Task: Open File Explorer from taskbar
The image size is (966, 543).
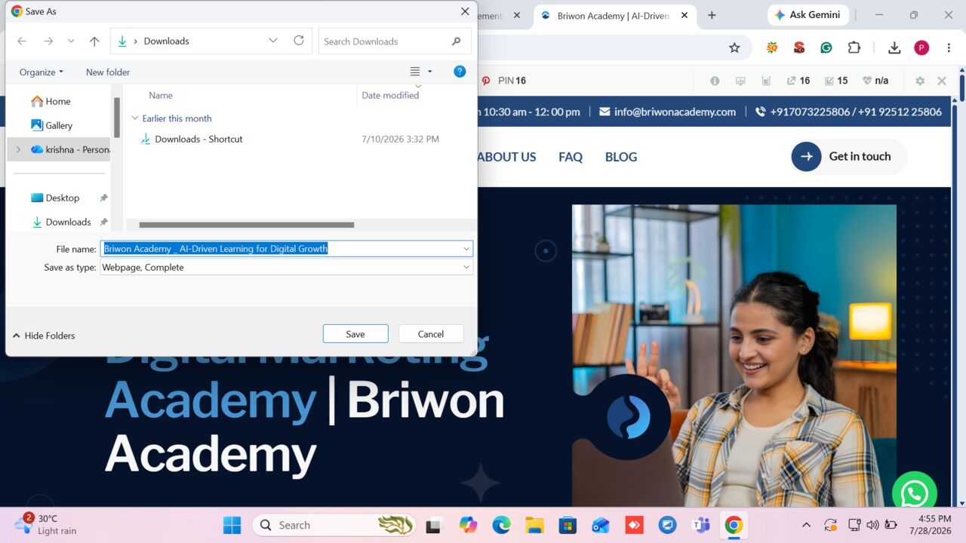Action: click(x=534, y=525)
